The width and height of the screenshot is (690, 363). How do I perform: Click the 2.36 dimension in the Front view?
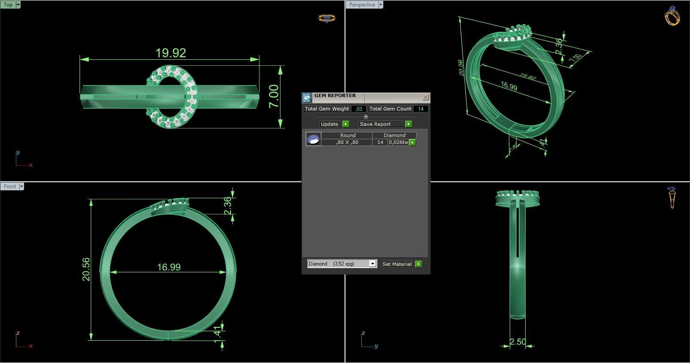point(228,206)
